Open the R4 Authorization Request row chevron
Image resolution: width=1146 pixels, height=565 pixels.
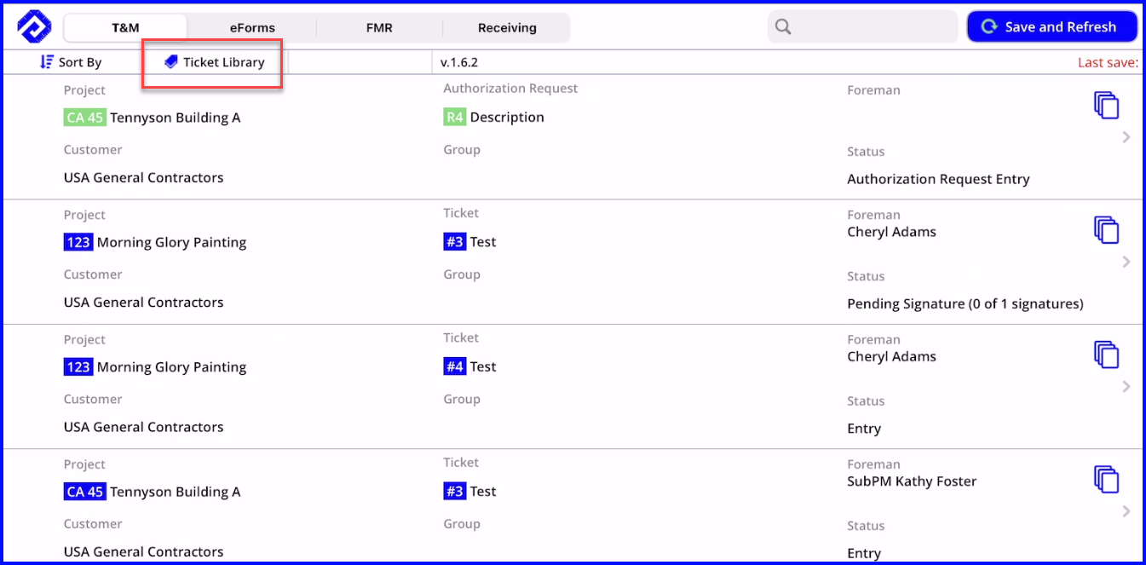point(1126,137)
